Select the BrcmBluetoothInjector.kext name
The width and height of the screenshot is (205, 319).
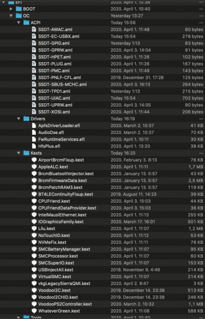pyautogui.click(x=66, y=174)
